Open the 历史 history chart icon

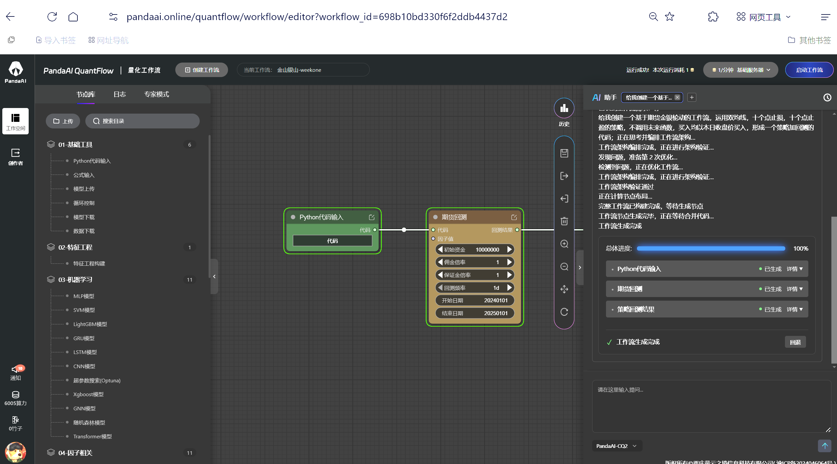coord(564,108)
